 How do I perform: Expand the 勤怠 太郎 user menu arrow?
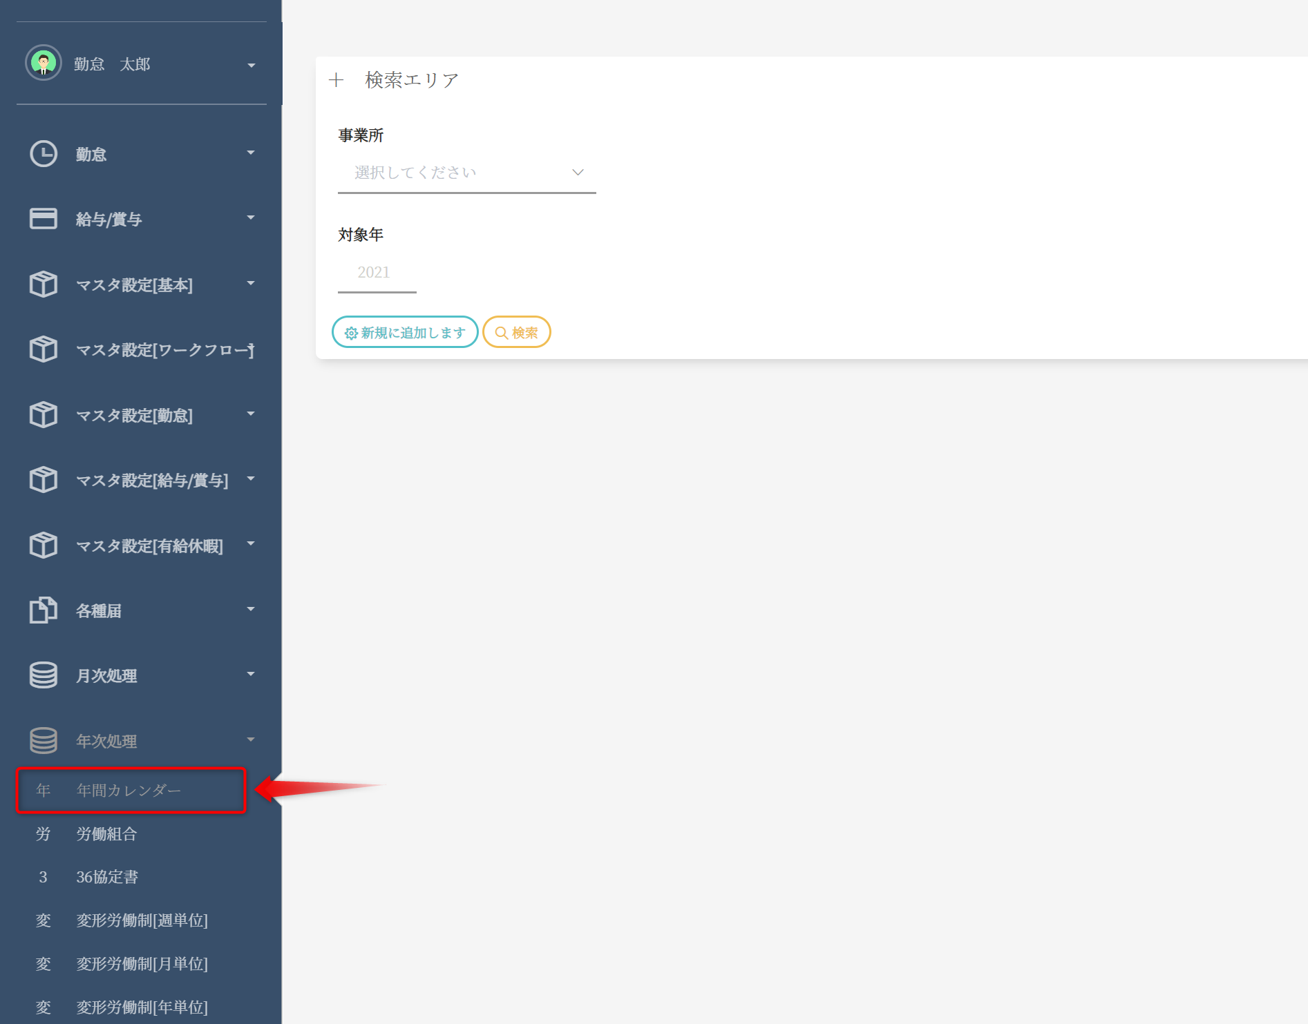tap(252, 65)
